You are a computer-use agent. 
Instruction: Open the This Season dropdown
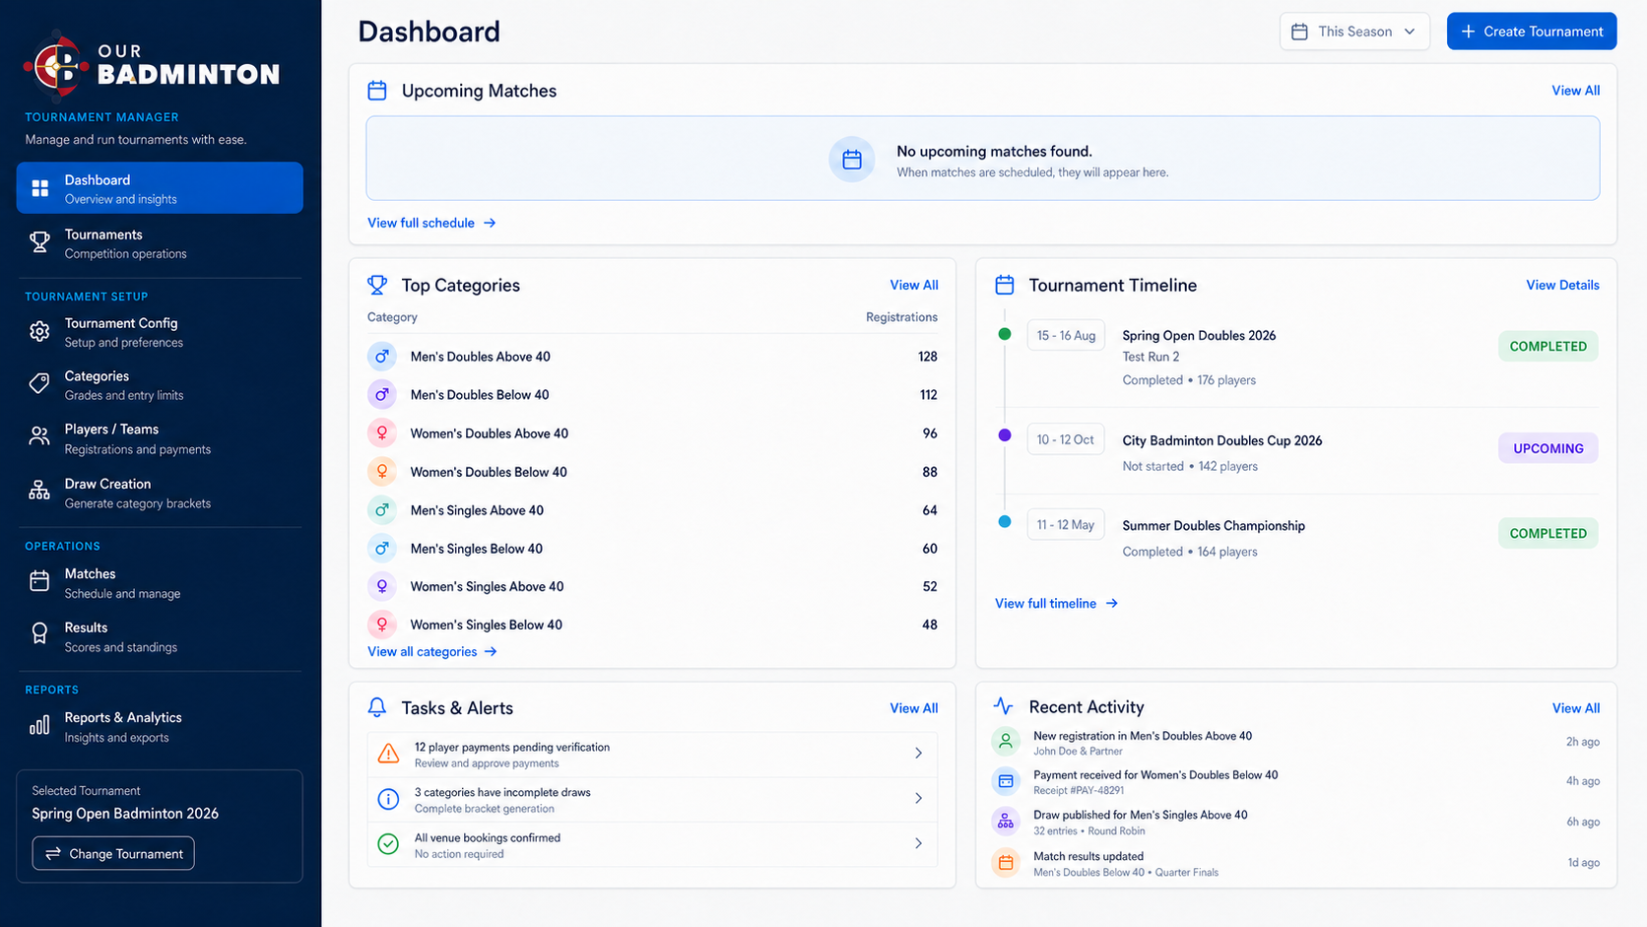tap(1354, 32)
